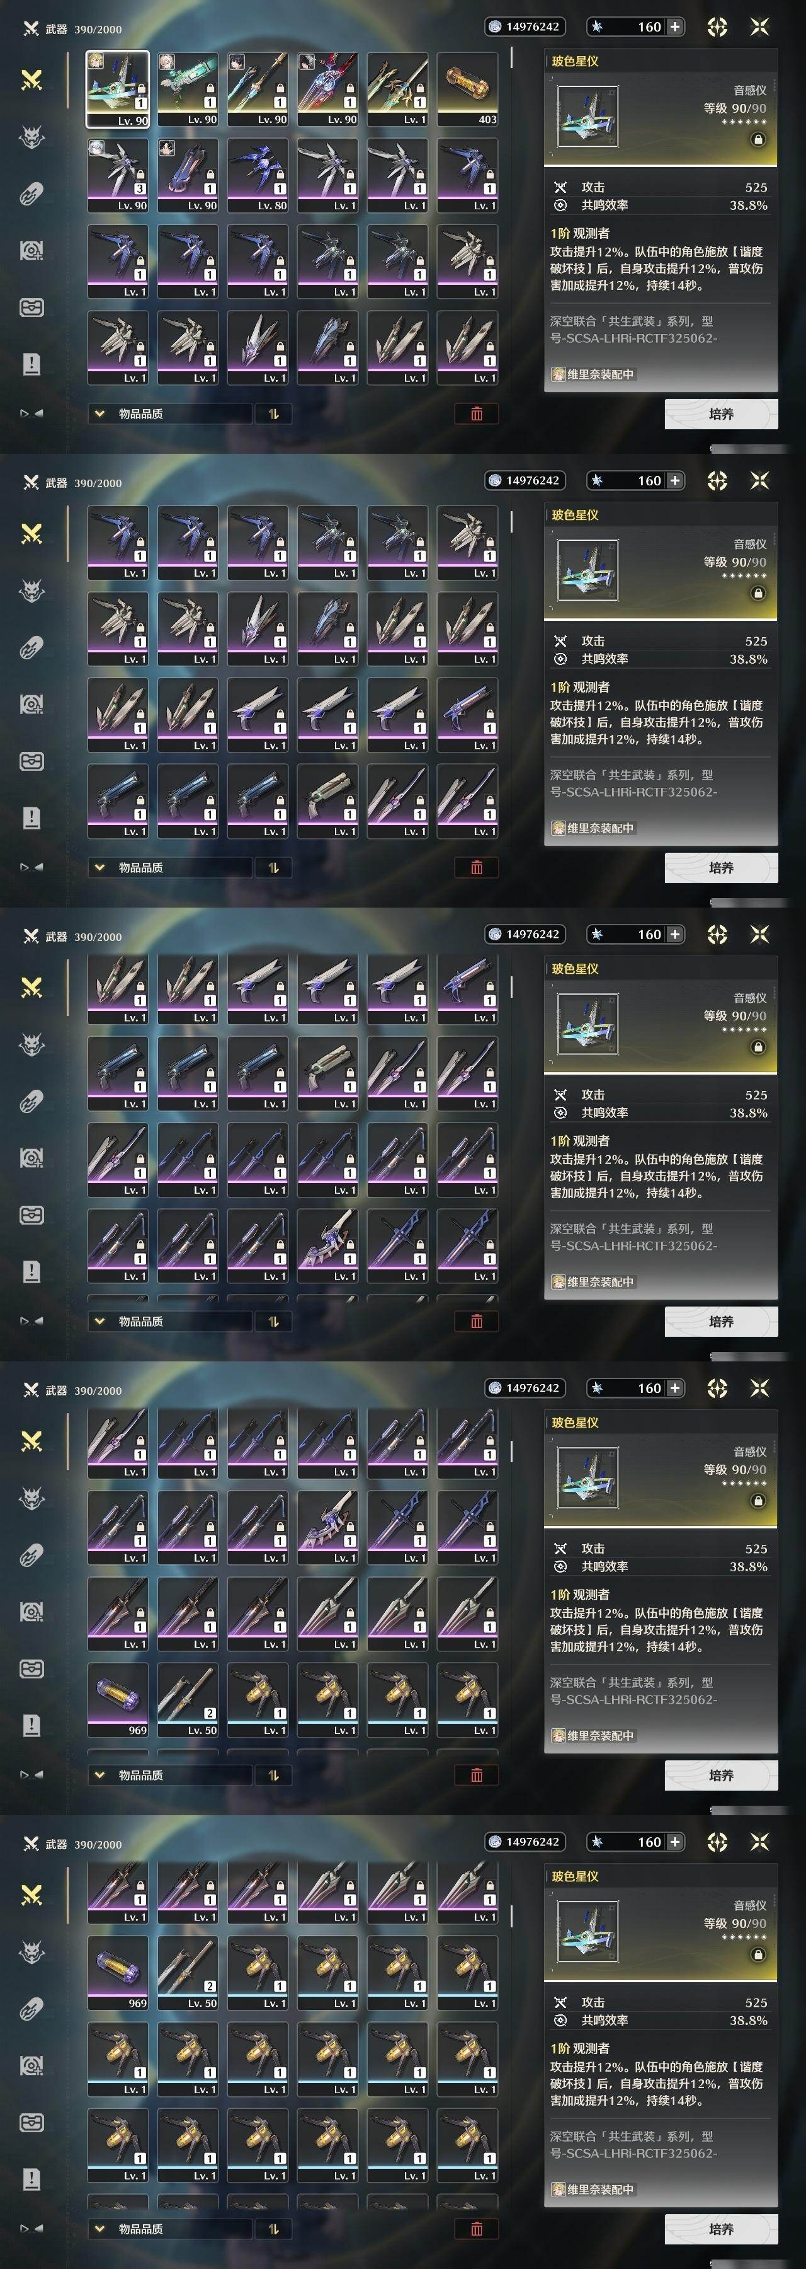Expand the 物品品质 dropdown in bottommost panel

click(169, 2229)
